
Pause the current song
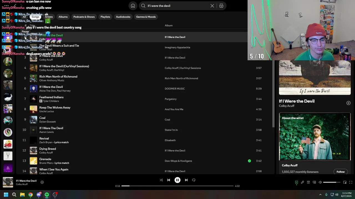click(177, 180)
